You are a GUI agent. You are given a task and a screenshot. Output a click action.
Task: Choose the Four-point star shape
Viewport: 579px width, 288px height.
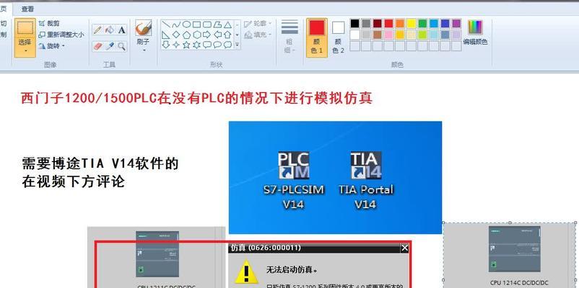tap(176, 45)
